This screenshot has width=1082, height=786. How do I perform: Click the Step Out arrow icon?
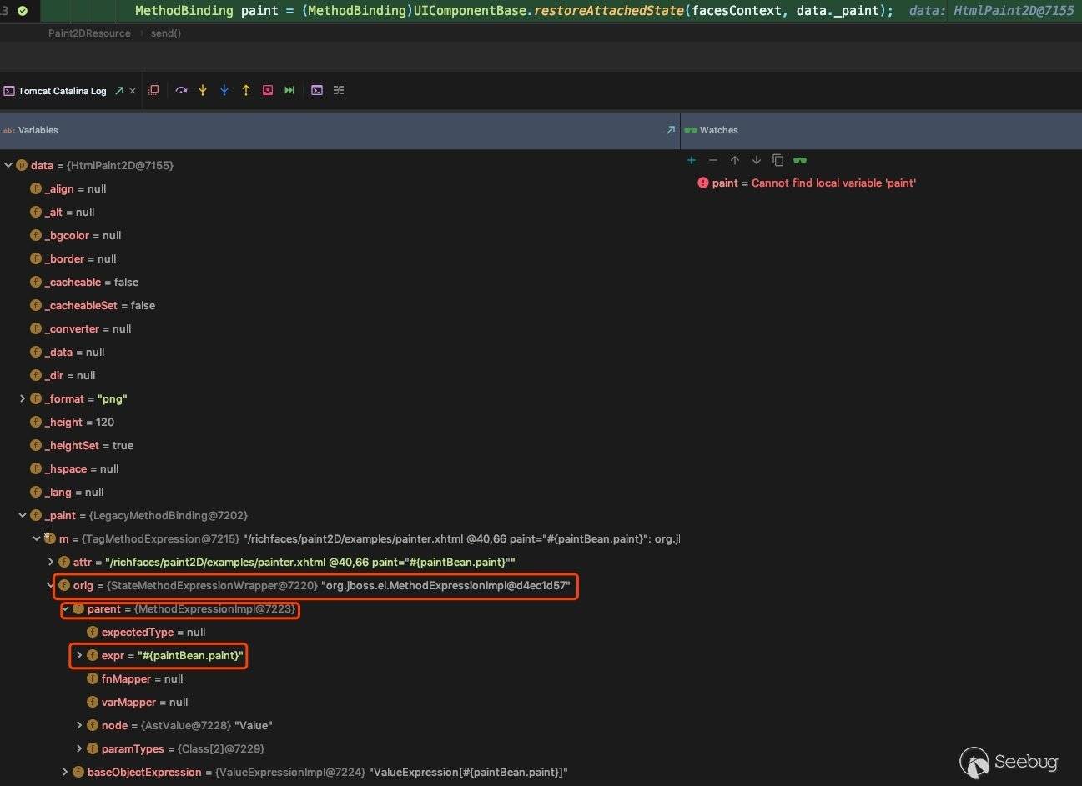click(x=246, y=90)
